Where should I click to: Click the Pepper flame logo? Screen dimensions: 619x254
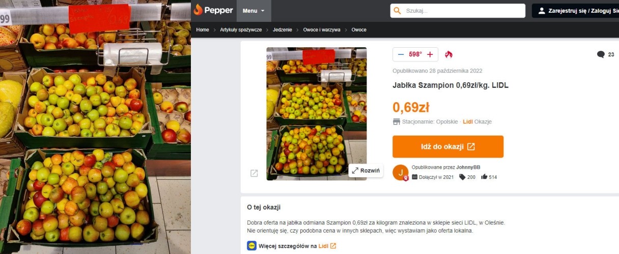pyautogui.click(x=198, y=10)
